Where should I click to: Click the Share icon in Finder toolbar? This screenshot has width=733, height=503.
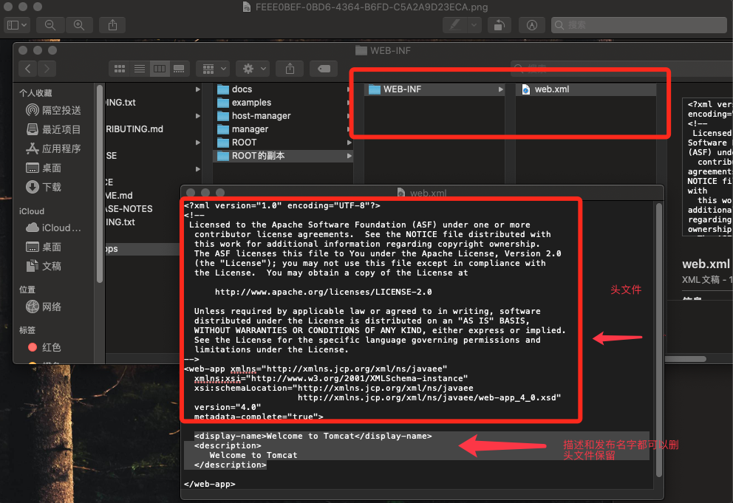pyautogui.click(x=290, y=68)
